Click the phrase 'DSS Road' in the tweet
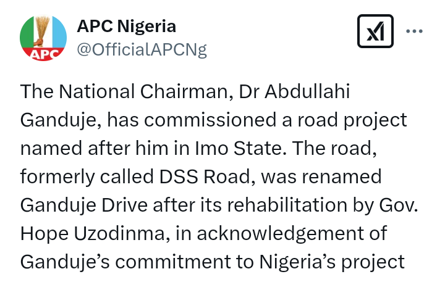 pos(205,176)
